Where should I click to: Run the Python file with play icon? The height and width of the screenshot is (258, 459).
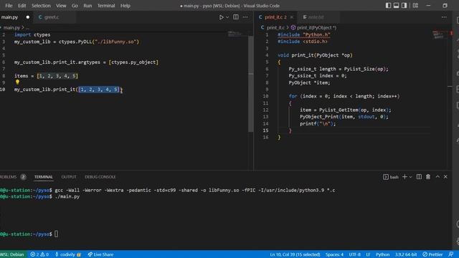point(222,17)
